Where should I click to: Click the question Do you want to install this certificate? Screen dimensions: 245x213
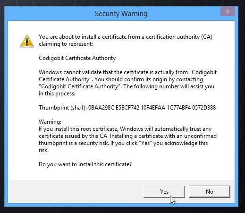tap(85, 164)
